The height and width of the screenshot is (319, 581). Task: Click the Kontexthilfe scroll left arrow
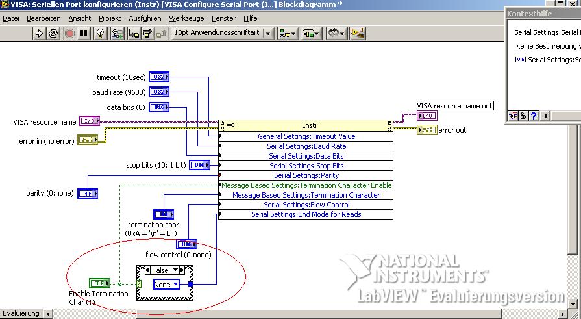pyautogui.click(x=545, y=116)
